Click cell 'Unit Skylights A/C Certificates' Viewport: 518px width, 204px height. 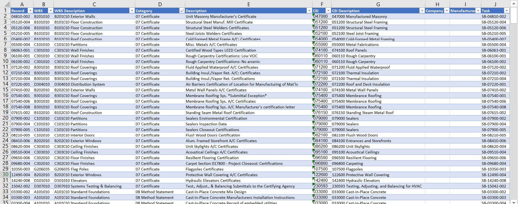point(248,146)
